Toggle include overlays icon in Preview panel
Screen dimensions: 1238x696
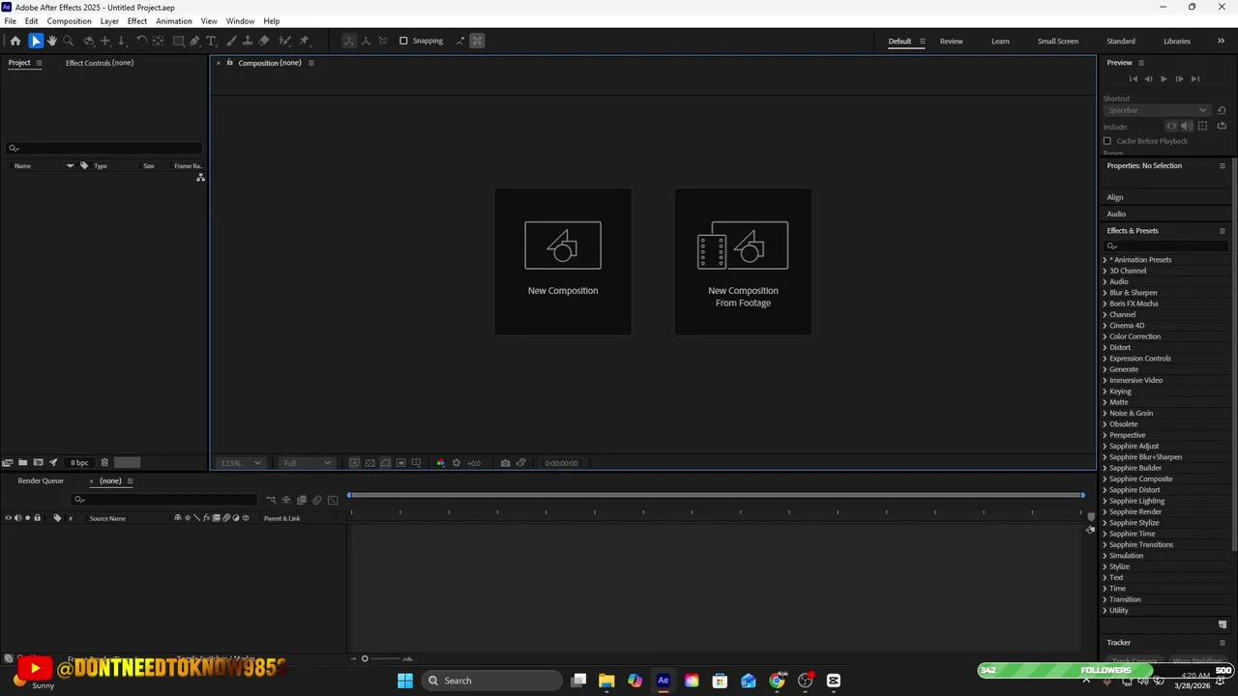click(1202, 126)
